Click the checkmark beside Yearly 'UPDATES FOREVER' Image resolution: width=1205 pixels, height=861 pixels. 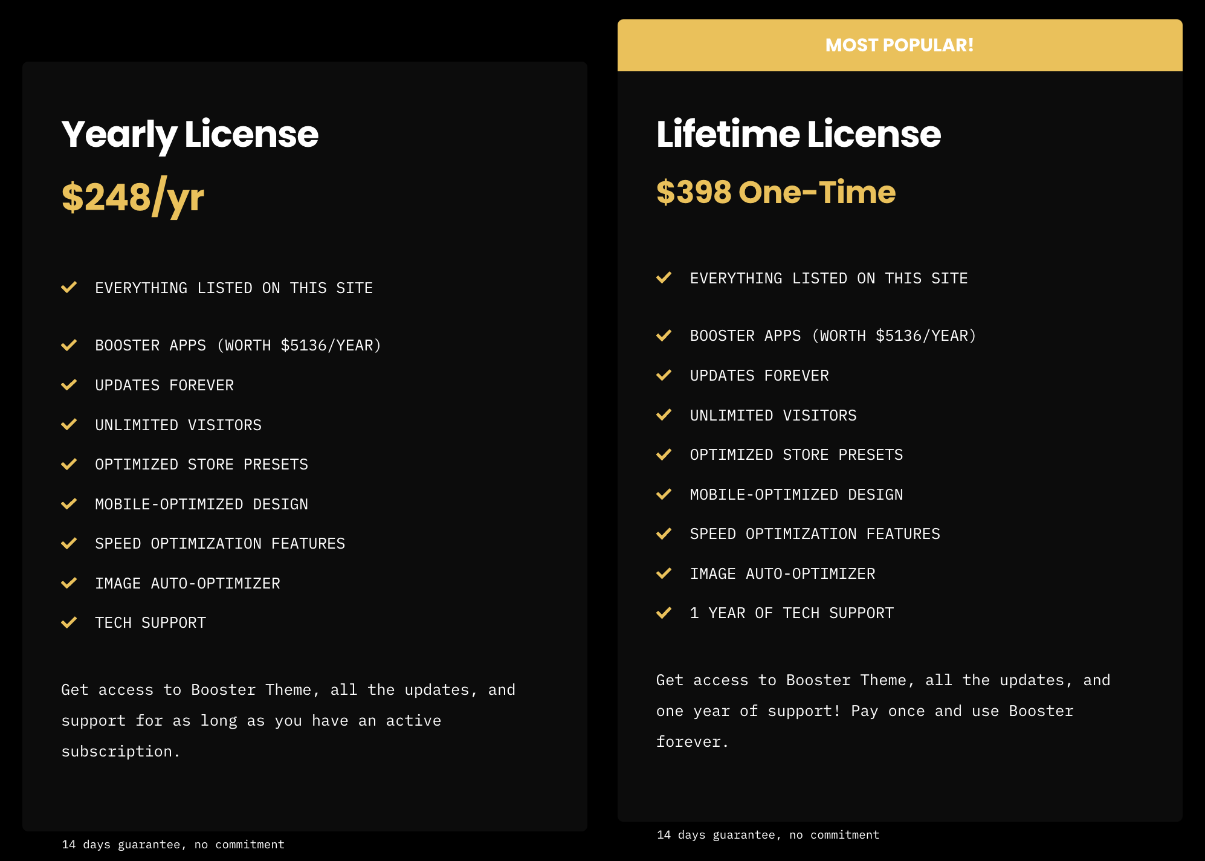[69, 385]
